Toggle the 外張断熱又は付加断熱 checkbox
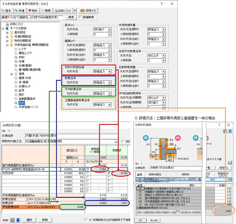236x224 pixels. [86, 220]
